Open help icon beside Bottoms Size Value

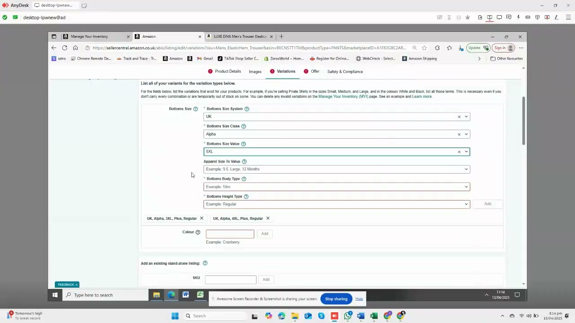pos(243,144)
